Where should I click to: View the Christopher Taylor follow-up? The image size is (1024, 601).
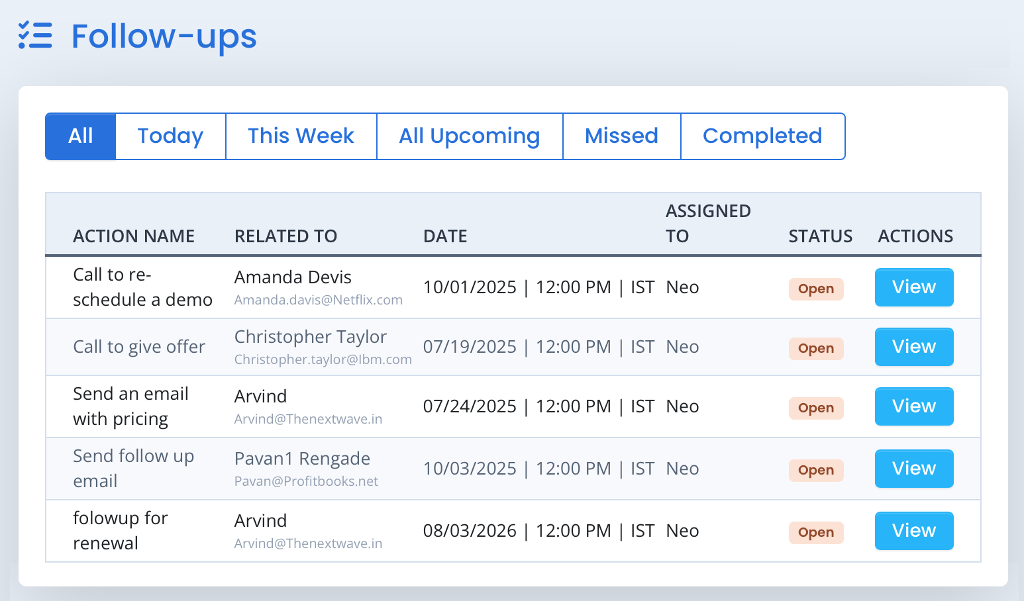pos(913,347)
